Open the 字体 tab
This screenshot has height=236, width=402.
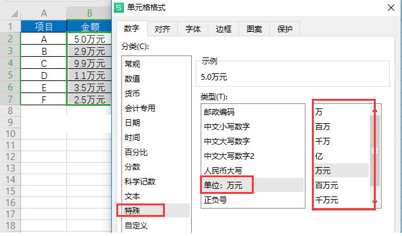193,29
